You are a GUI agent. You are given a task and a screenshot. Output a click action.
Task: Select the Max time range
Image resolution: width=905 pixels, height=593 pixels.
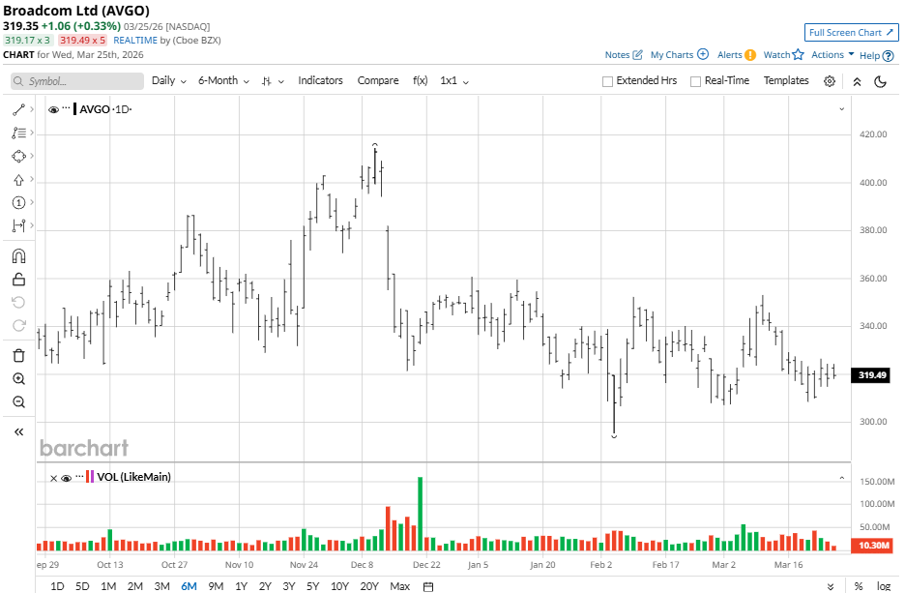(x=399, y=586)
